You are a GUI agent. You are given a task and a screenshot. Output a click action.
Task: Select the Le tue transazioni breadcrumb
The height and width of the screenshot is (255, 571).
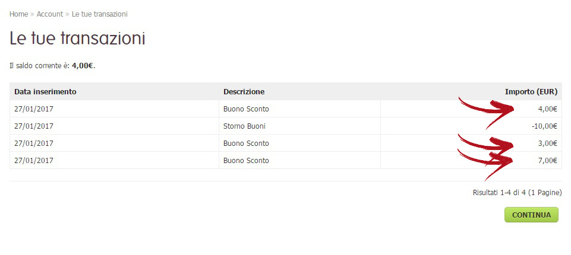(x=99, y=14)
